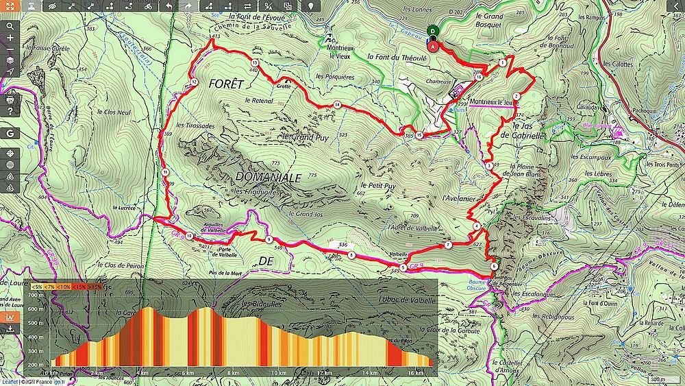Click the <5% slope legend swatch

tap(36, 287)
